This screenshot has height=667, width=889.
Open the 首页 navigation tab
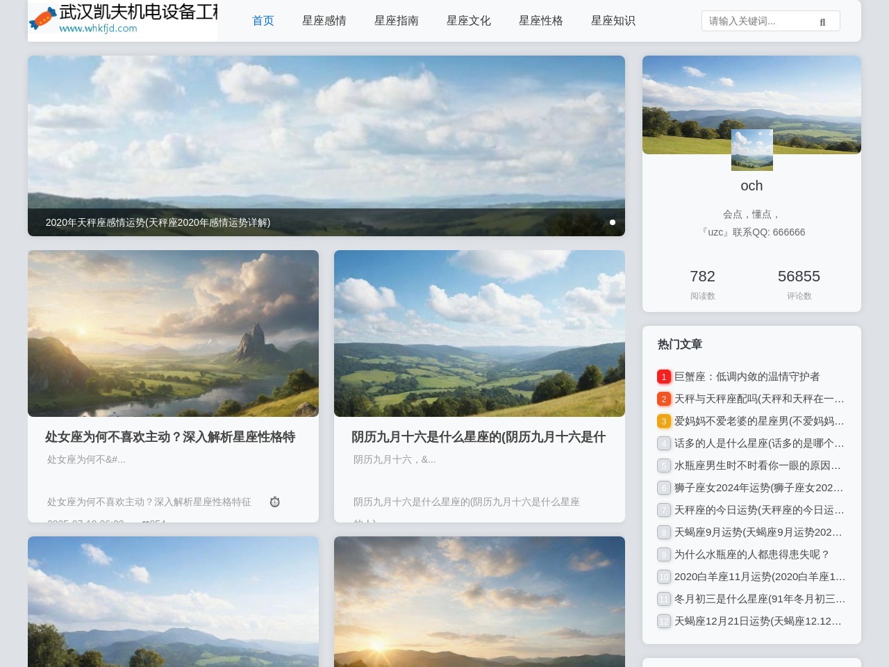click(x=263, y=21)
